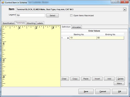The height and width of the screenshot is (97, 130).
Task: Select the Definition sub-tab
Action: click(x=66, y=27)
